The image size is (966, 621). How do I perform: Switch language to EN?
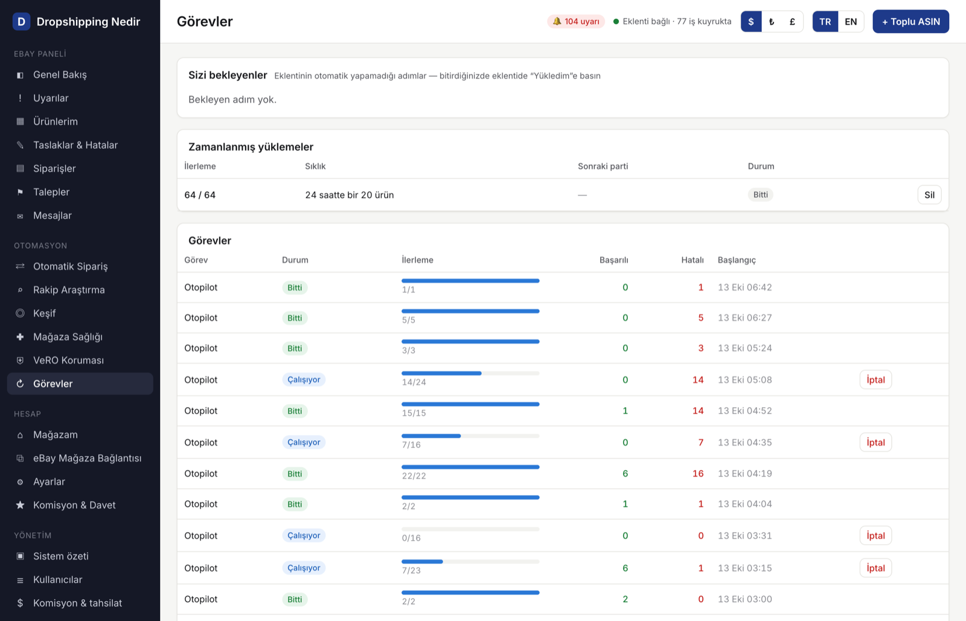coord(851,22)
